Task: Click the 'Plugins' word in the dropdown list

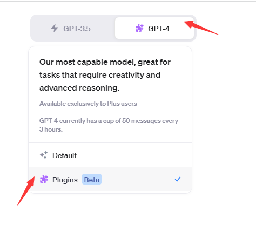Action: [65, 180]
